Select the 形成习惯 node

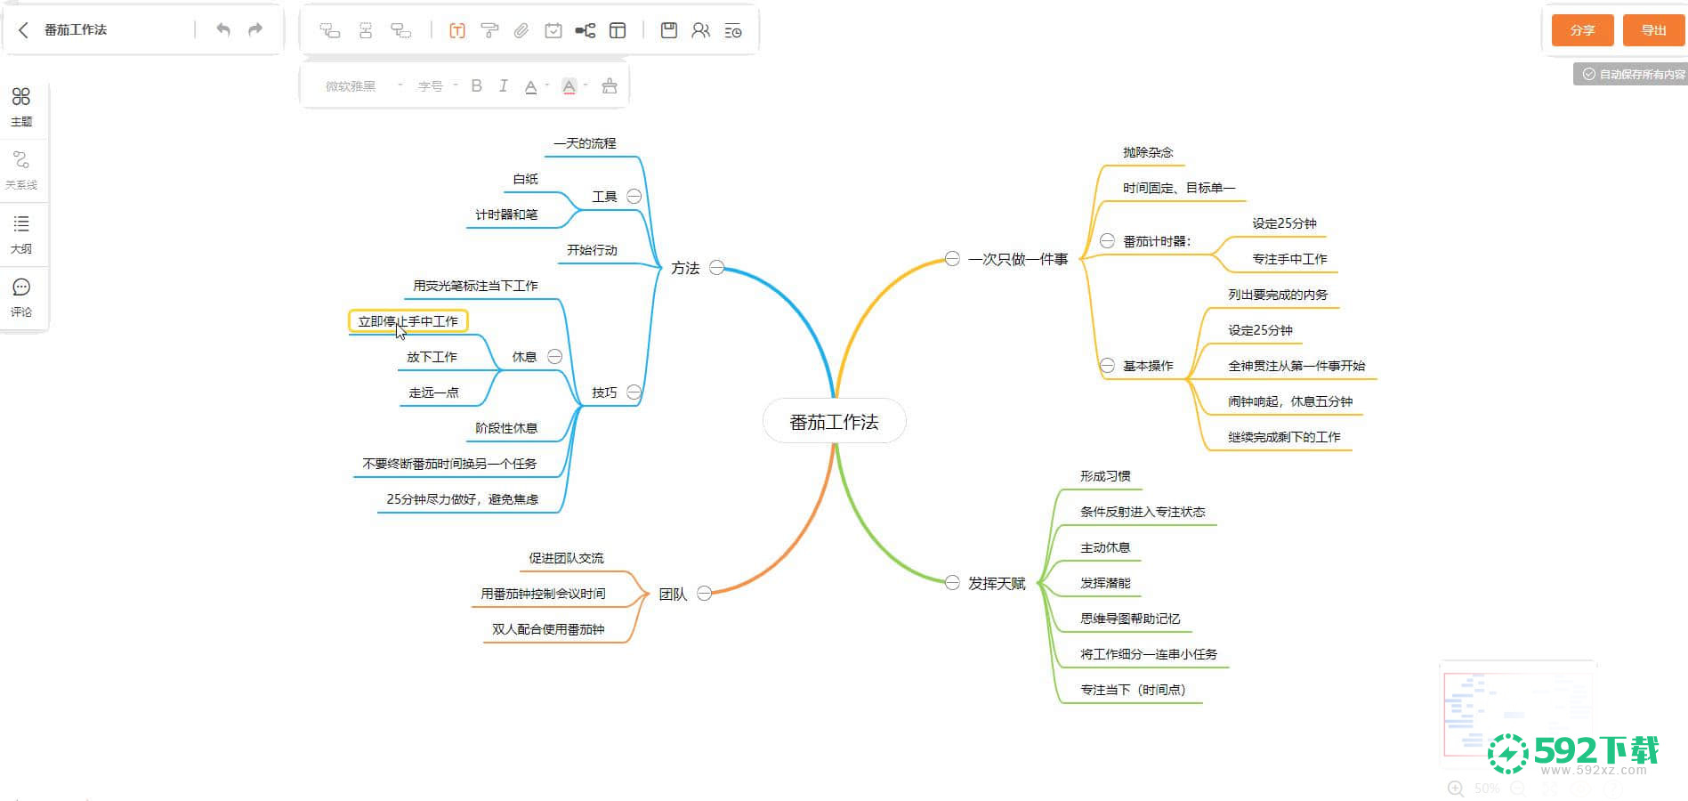click(x=1105, y=476)
